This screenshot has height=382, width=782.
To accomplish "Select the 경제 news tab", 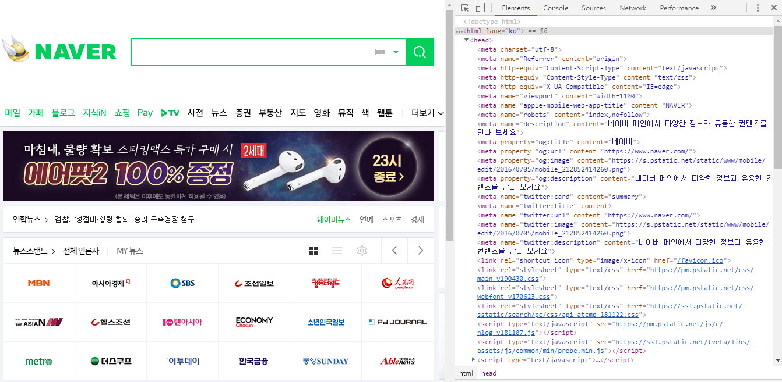I will click(x=417, y=219).
